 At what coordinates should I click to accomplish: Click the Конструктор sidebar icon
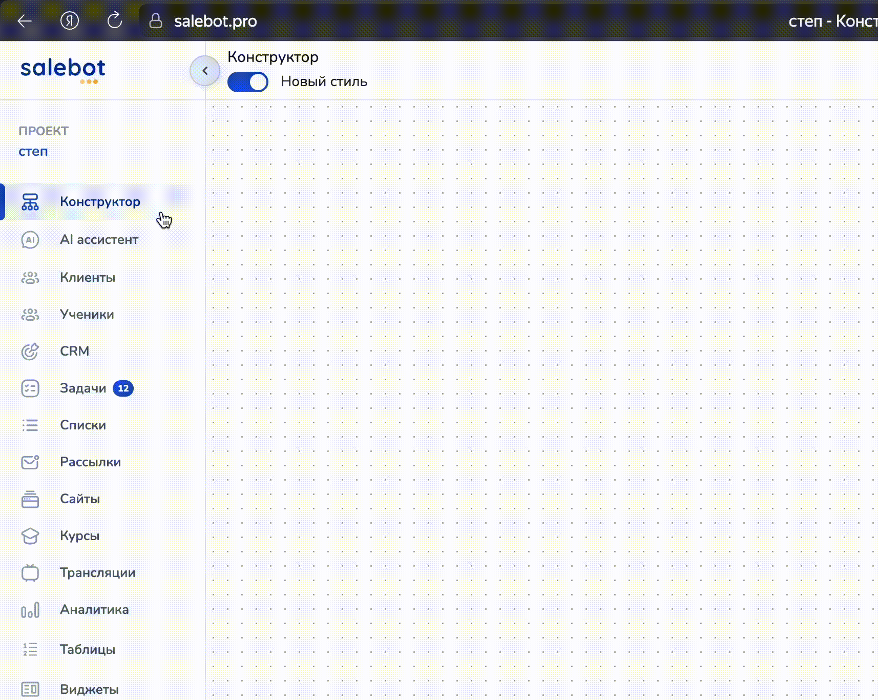click(30, 202)
